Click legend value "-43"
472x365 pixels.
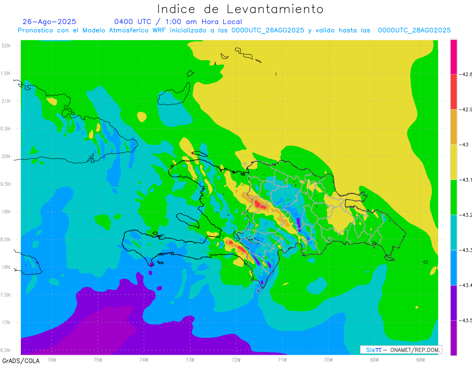[464, 145]
